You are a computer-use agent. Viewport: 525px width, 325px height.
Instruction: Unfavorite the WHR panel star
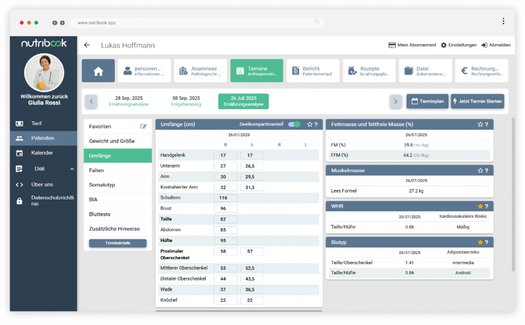480,206
